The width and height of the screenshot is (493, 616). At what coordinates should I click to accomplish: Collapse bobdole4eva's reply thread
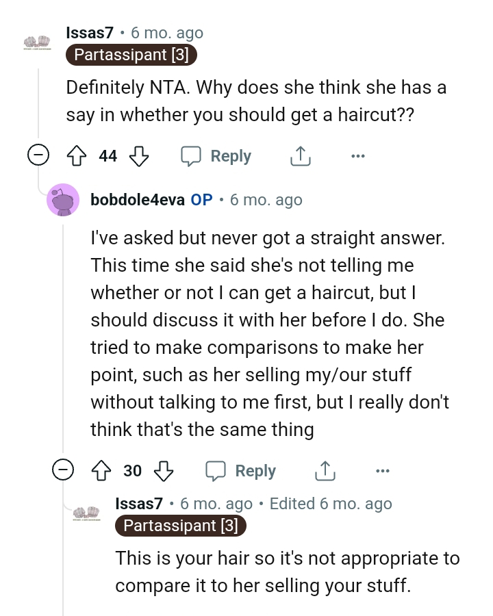point(64,471)
